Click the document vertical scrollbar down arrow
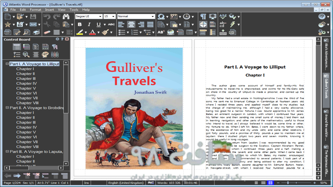The image size is (333, 187). point(318,165)
